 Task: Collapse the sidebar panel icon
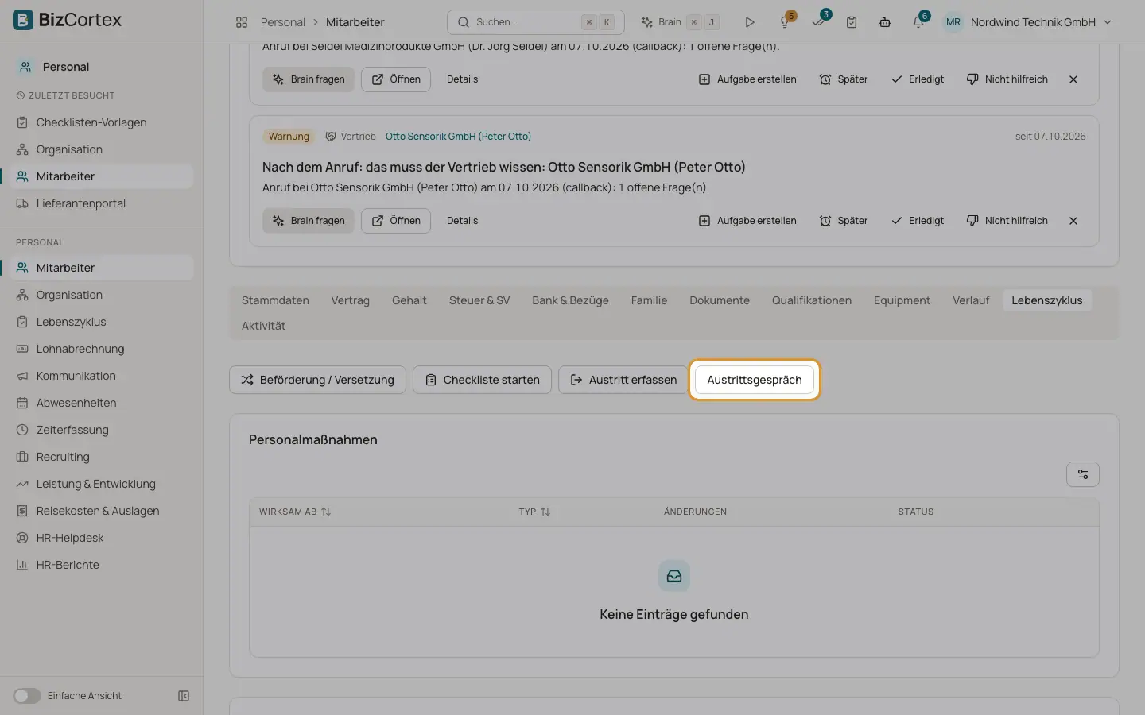coord(184,696)
